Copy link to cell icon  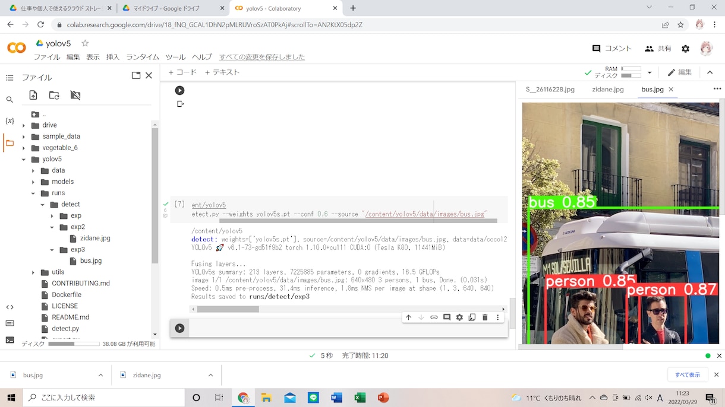[434, 317]
